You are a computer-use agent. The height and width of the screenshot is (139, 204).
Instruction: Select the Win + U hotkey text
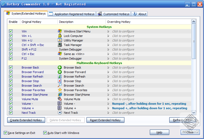click(x=27, y=40)
